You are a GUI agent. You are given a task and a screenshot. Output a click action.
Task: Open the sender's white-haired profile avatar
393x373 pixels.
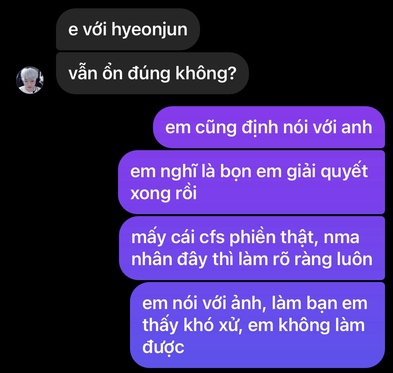pos(30,80)
